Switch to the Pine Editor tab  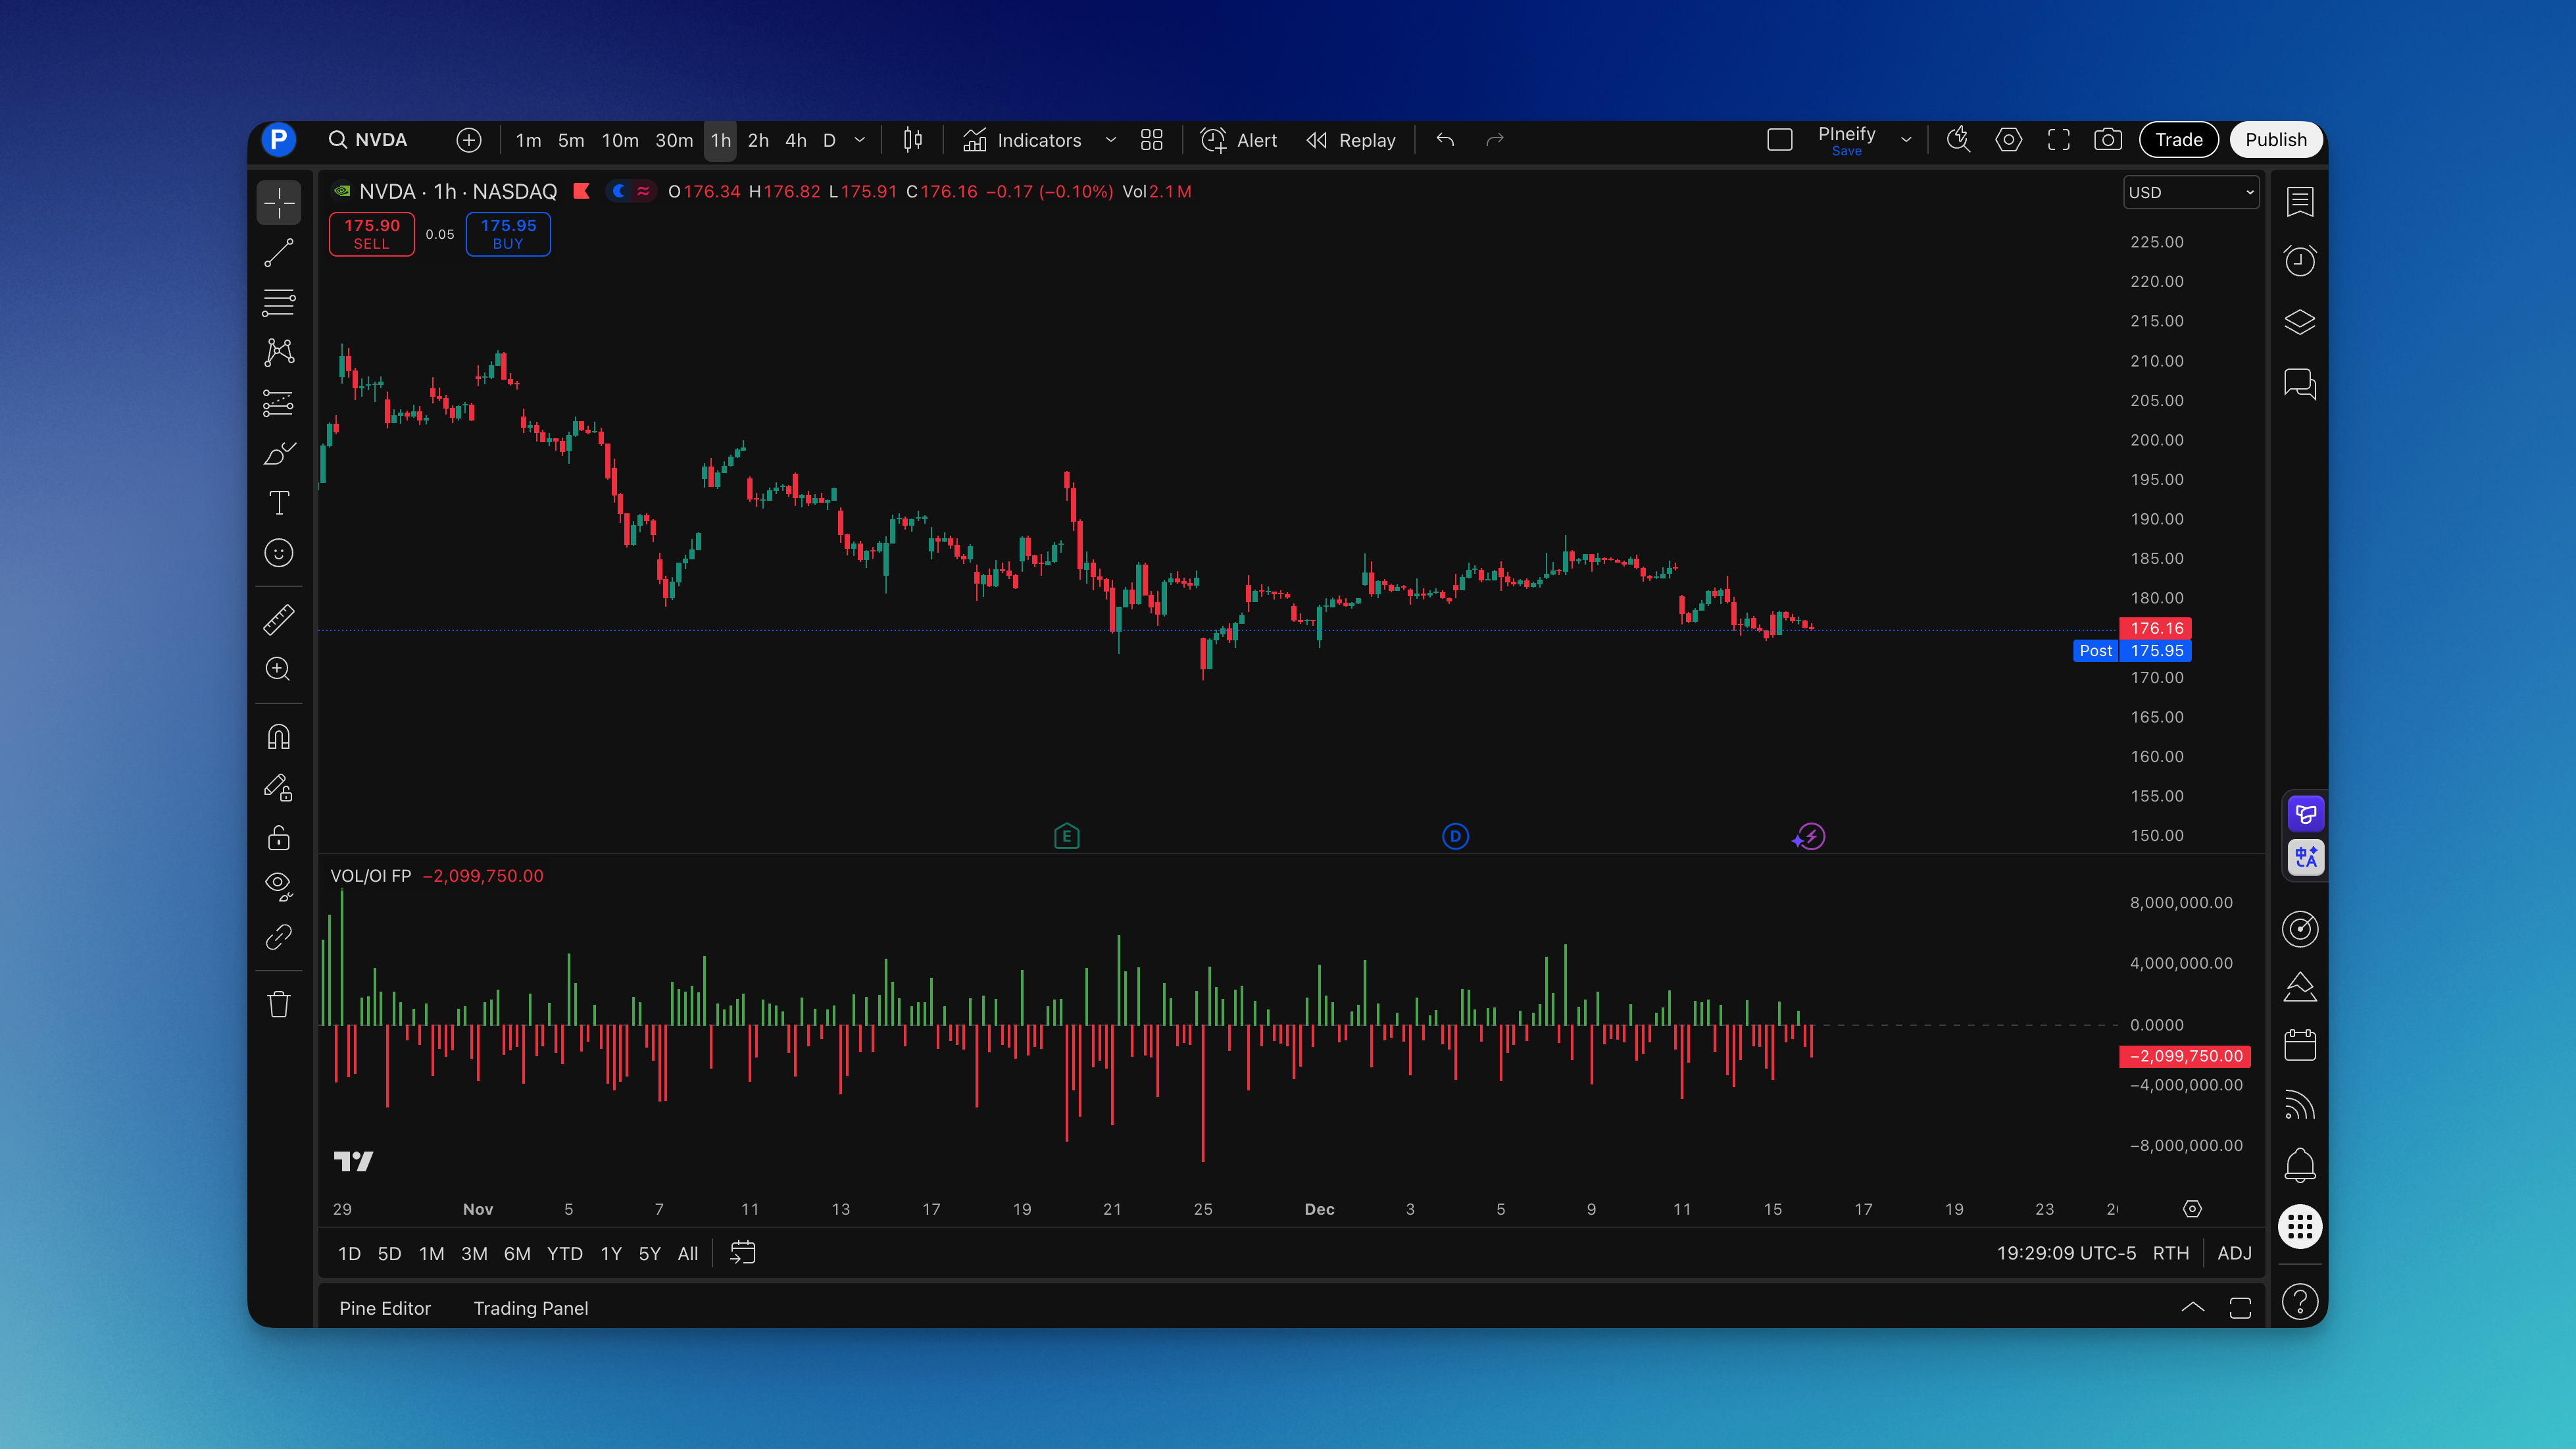pyautogui.click(x=384, y=1307)
